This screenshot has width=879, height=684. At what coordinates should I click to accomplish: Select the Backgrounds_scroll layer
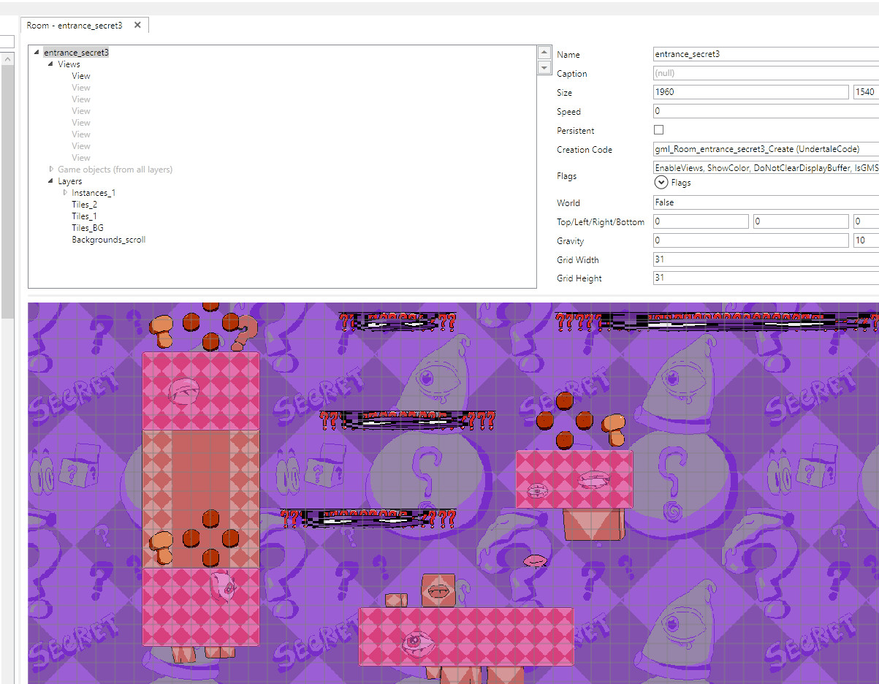(108, 239)
